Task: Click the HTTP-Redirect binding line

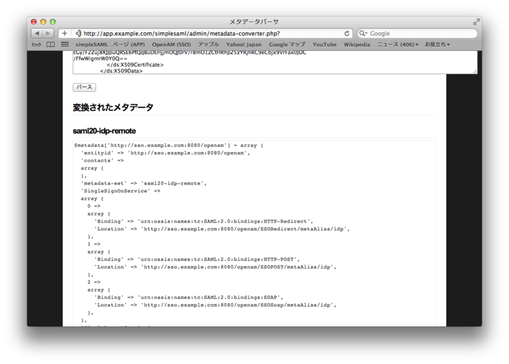Action: click(204, 221)
